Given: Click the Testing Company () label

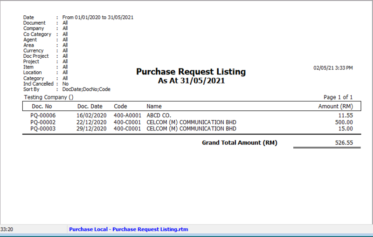Looking at the screenshot, I should point(49,97).
